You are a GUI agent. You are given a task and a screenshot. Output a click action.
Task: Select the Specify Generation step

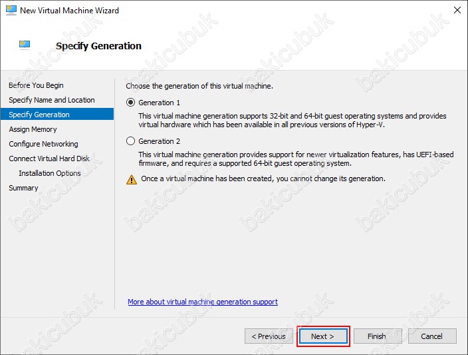point(57,115)
